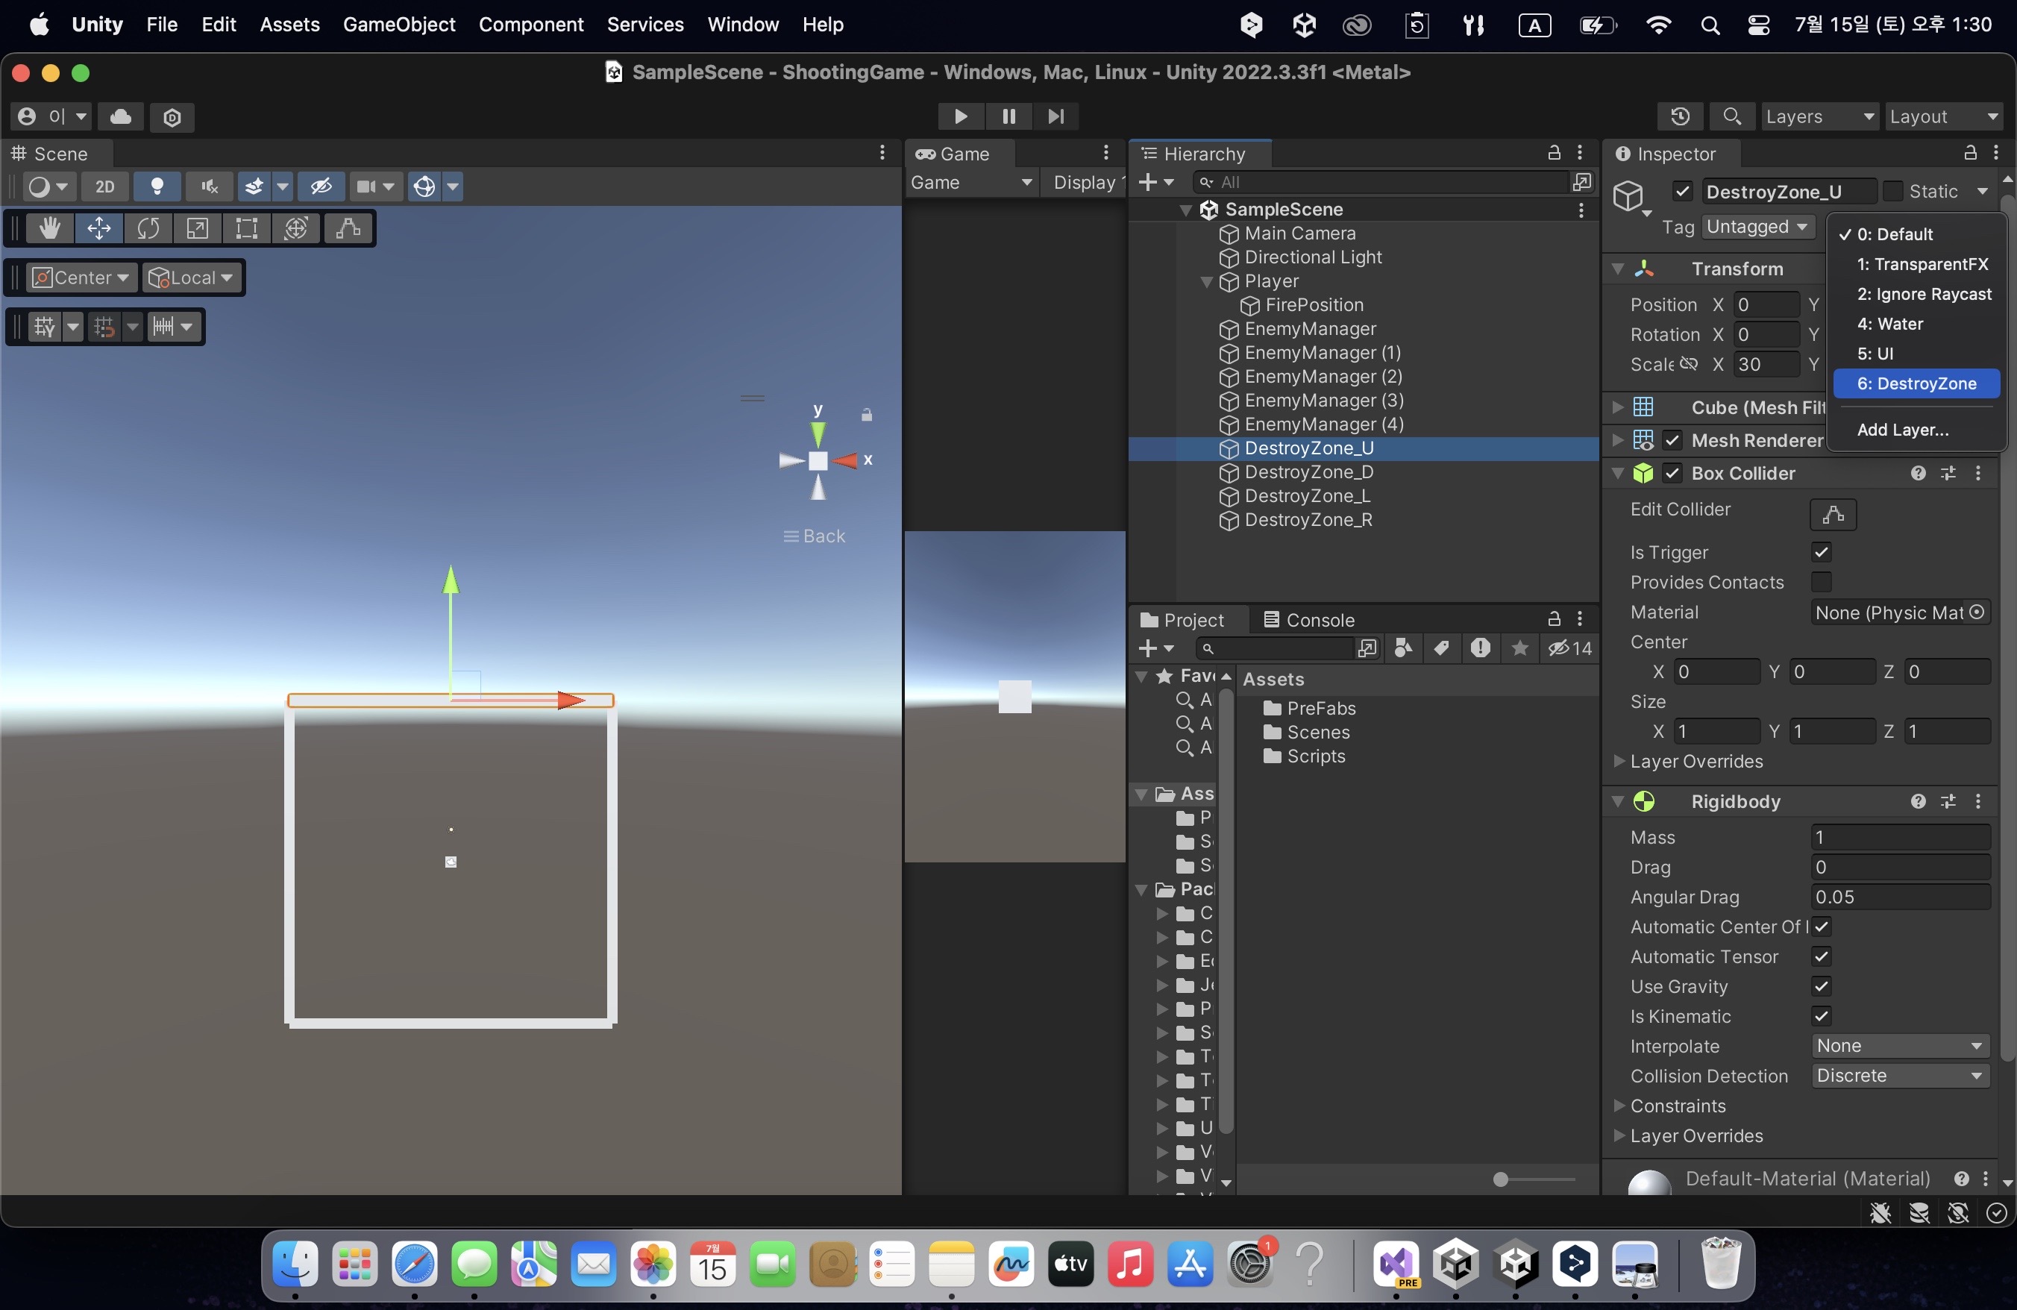Viewport: 2017px width, 1310px height.
Task: Select the Hand view tool
Action: [49, 229]
